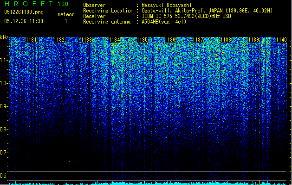Click the Receiving antenna field label
Image resolution: width=292 pixels, height=185 pixels.
click(x=107, y=22)
